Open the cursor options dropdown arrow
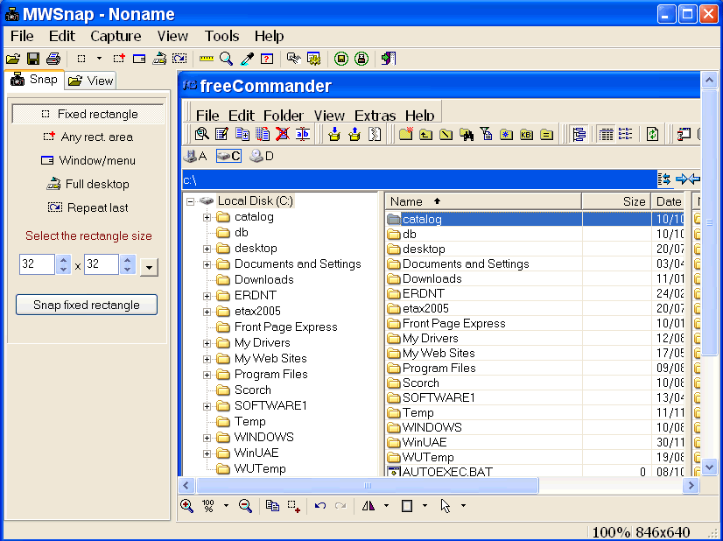723x541 pixels. (x=463, y=506)
